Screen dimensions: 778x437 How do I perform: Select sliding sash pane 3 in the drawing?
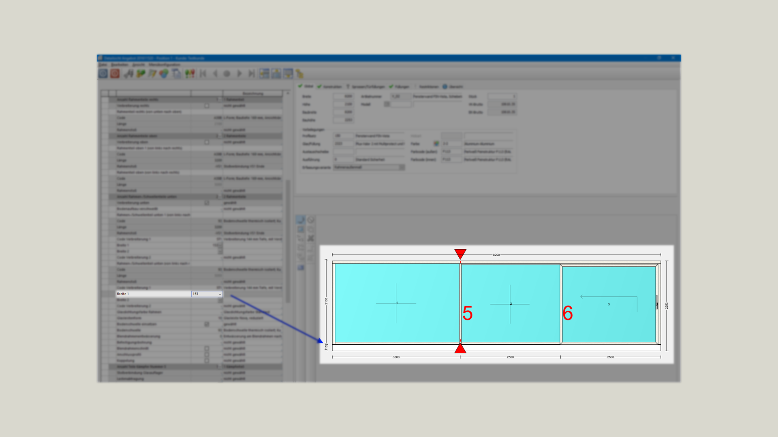[609, 304]
